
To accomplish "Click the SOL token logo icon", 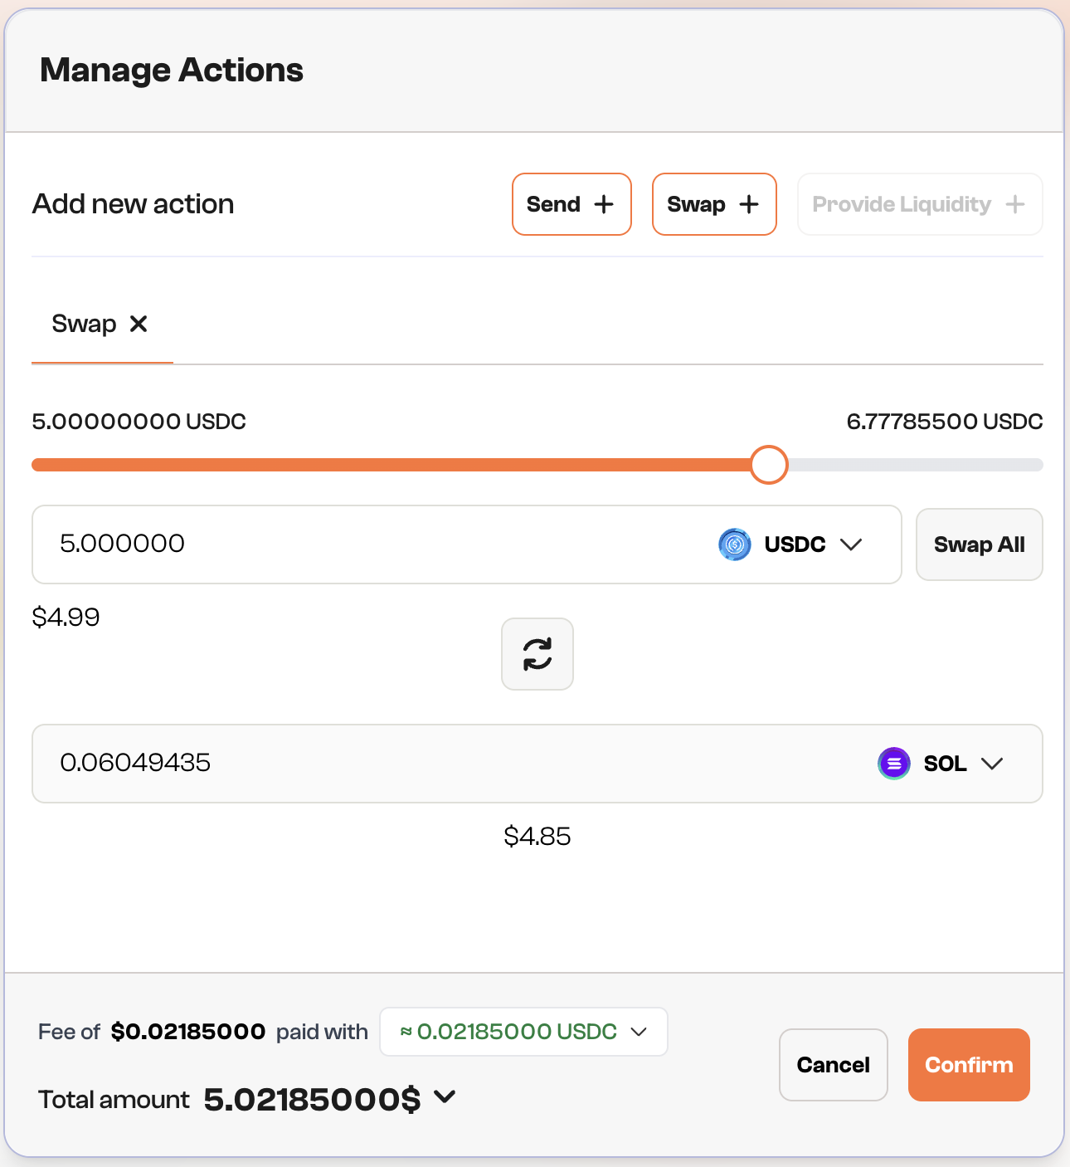I will point(893,763).
